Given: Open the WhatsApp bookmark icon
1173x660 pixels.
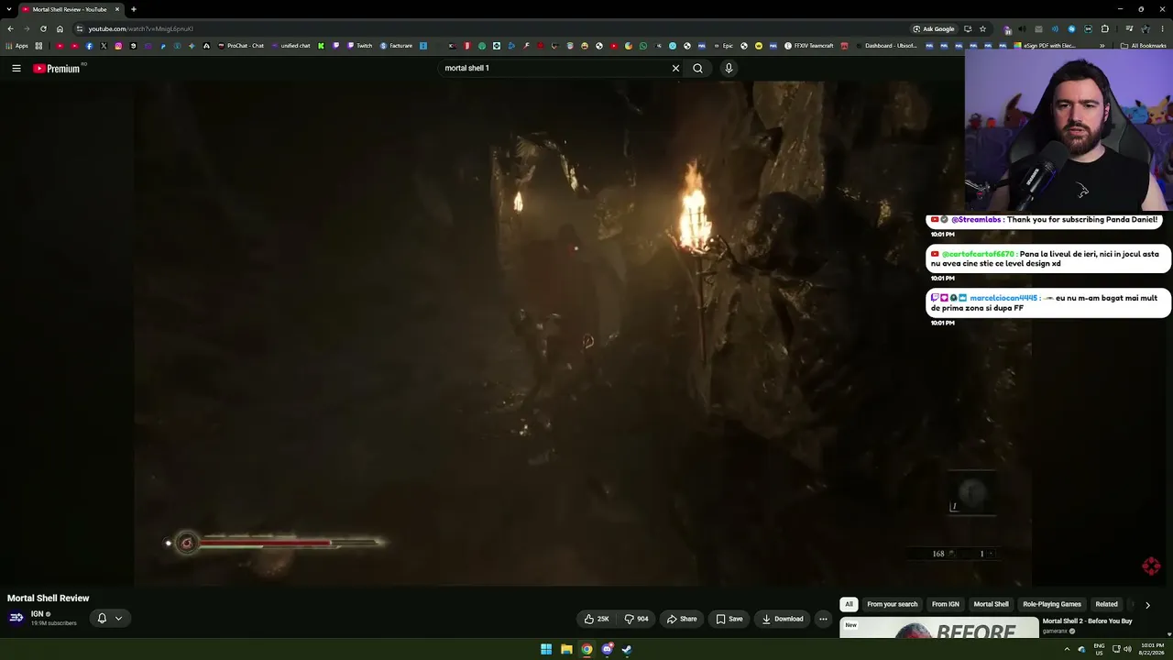Looking at the screenshot, I should pos(643,46).
